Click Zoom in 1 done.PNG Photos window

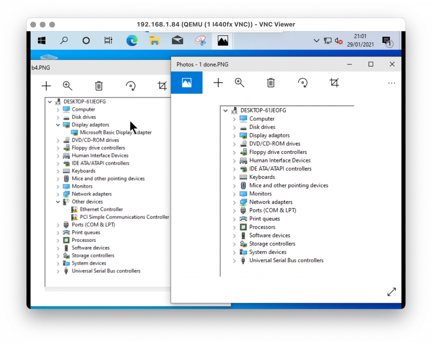tap(239, 82)
